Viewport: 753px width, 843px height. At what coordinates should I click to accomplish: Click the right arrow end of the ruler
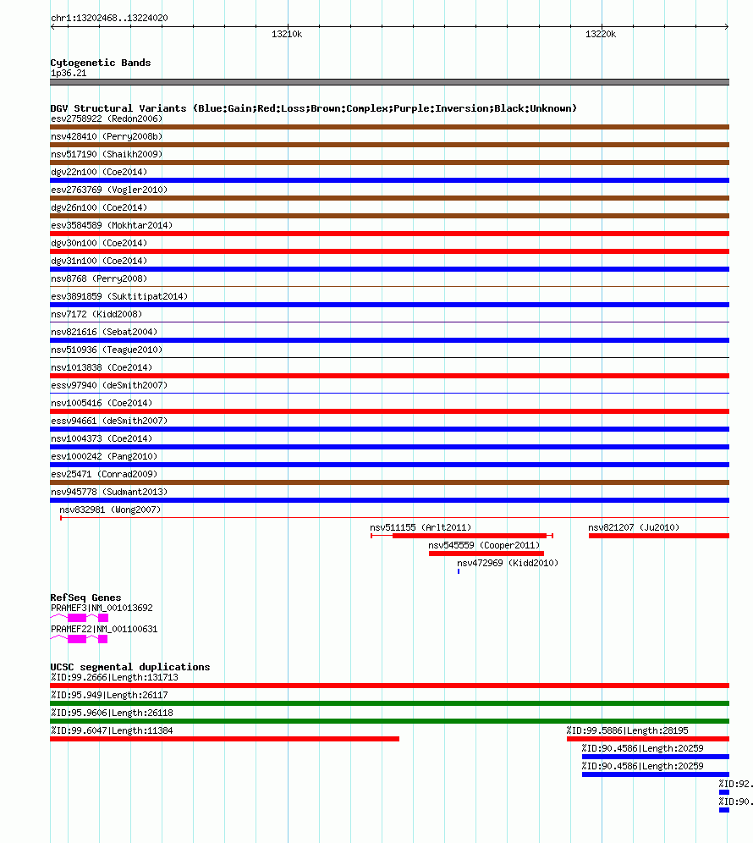pyautogui.click(x=726, y=26)
